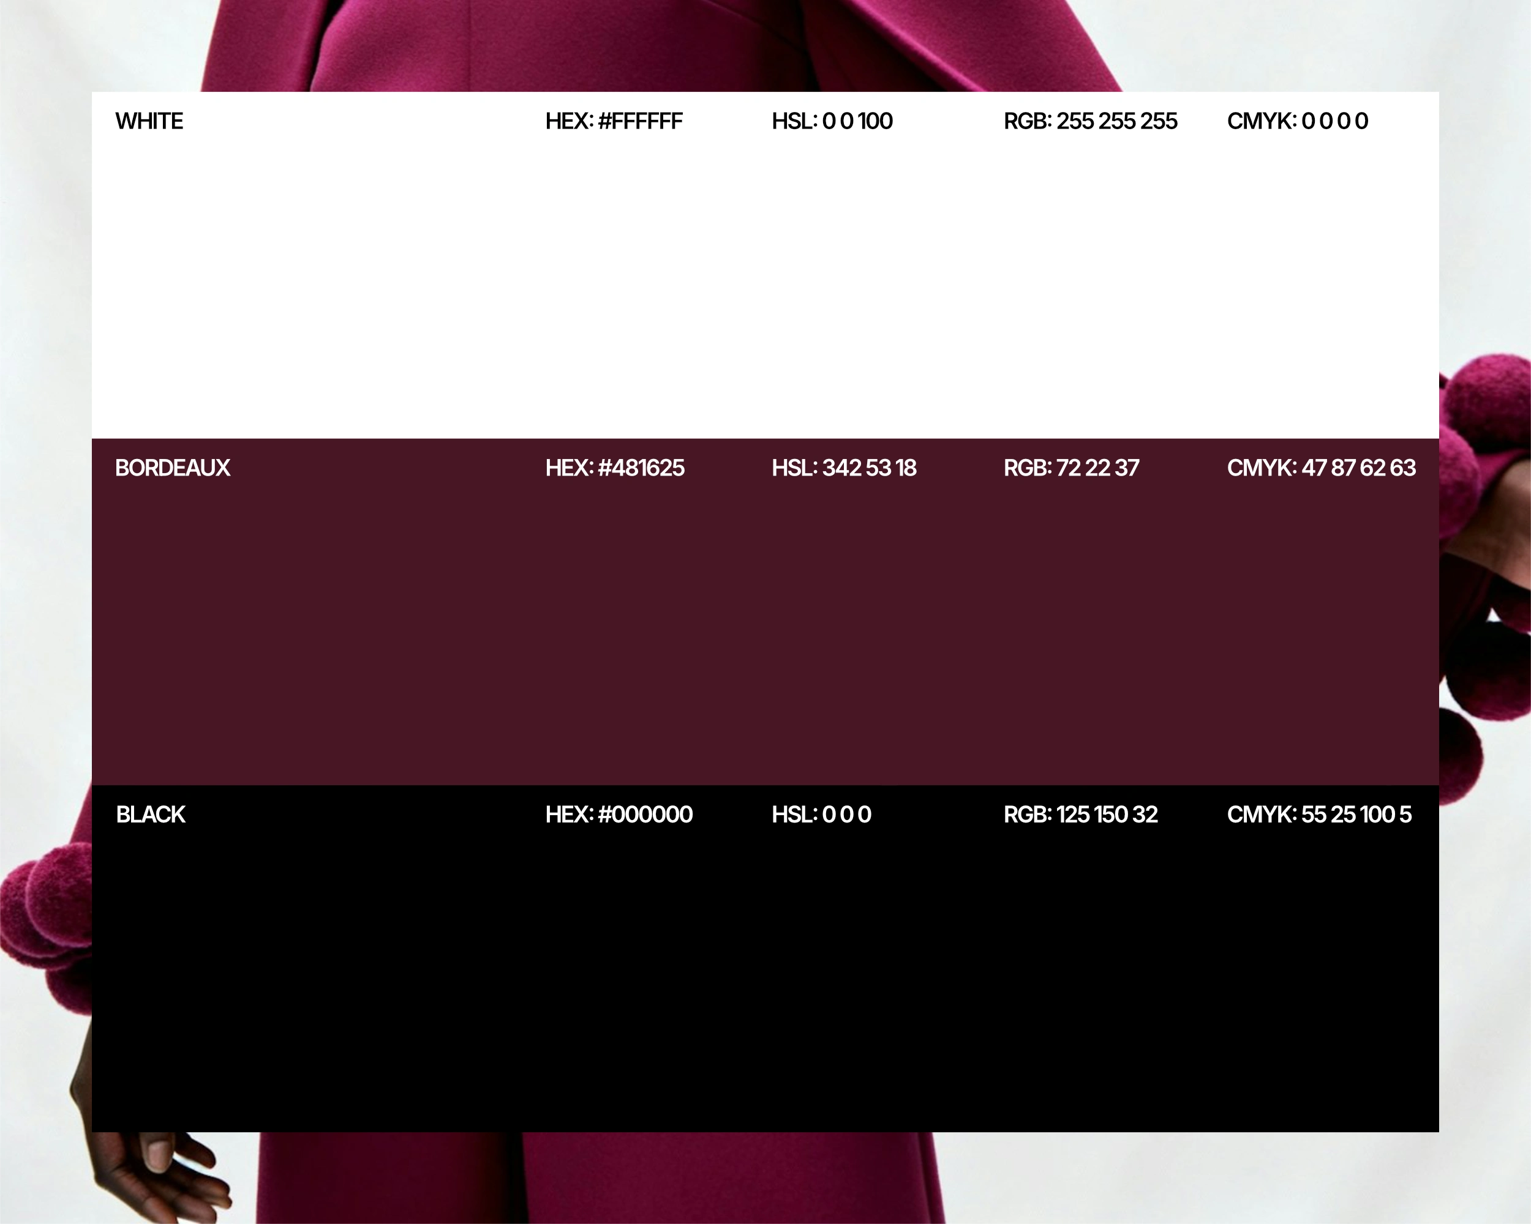The width and height of the screenshot is (1531, 1224).
Task: Click the black color swatch area
Action: [765, 979]
